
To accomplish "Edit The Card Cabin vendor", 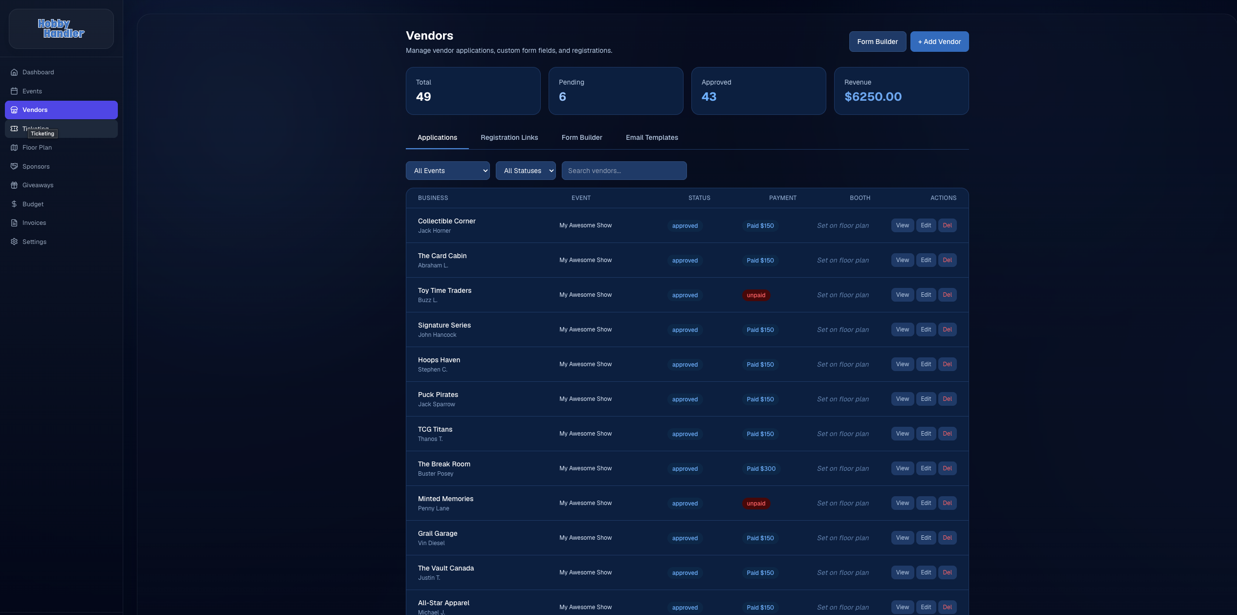I will point(926,260).
